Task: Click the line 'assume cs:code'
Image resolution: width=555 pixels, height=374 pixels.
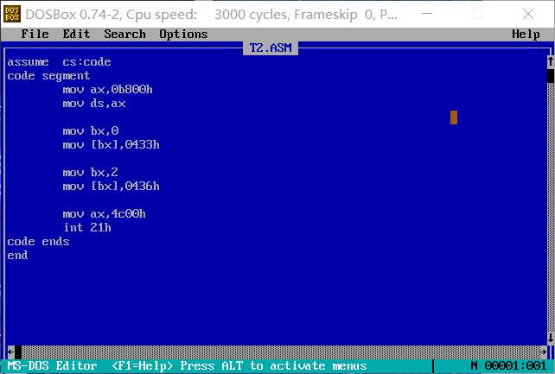Action: [59, 62]
